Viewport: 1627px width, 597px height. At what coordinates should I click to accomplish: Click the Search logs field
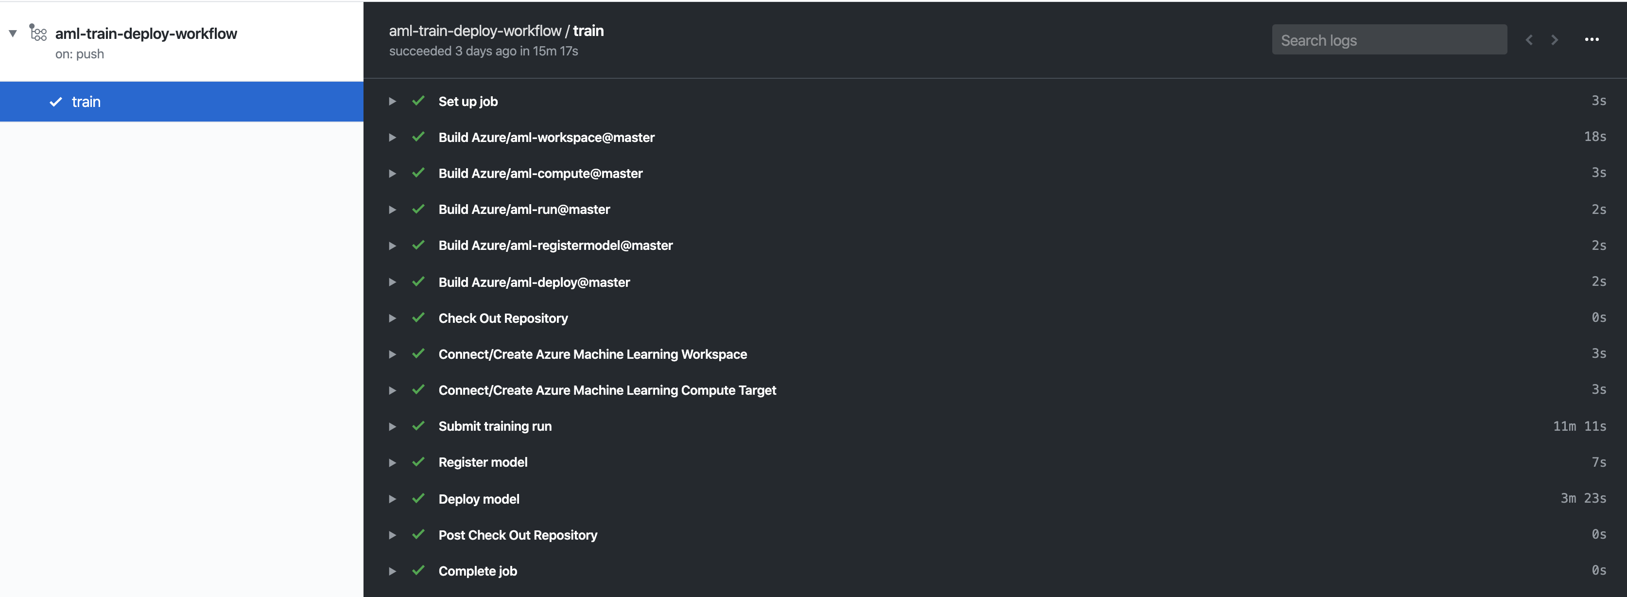pos(1389,40)
